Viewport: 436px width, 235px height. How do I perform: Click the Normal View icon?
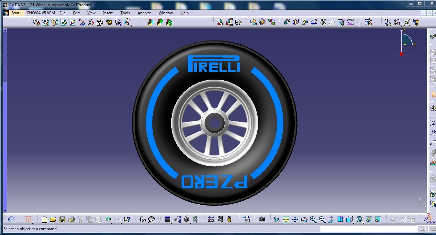coord(331,219)
